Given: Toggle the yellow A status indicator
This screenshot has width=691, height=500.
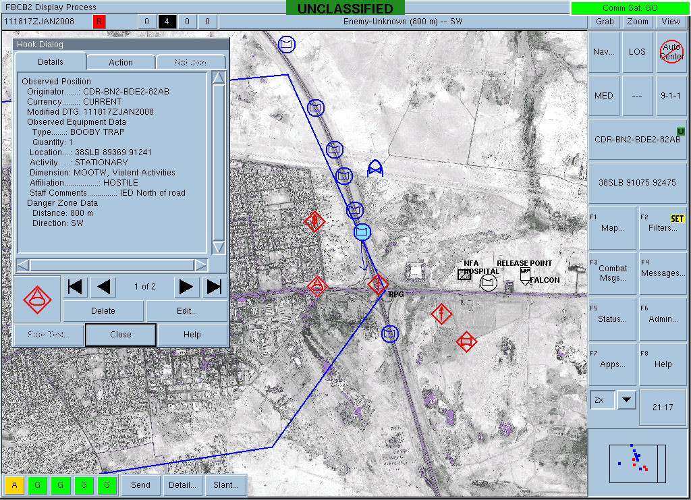Looking at the screenshot, I should [14, 484].
